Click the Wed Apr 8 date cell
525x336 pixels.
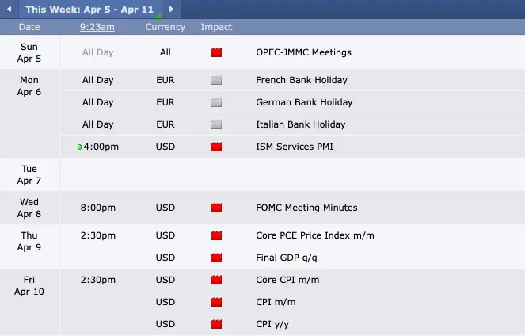tap(29, 208)
